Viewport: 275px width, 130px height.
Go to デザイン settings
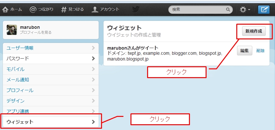51,101
